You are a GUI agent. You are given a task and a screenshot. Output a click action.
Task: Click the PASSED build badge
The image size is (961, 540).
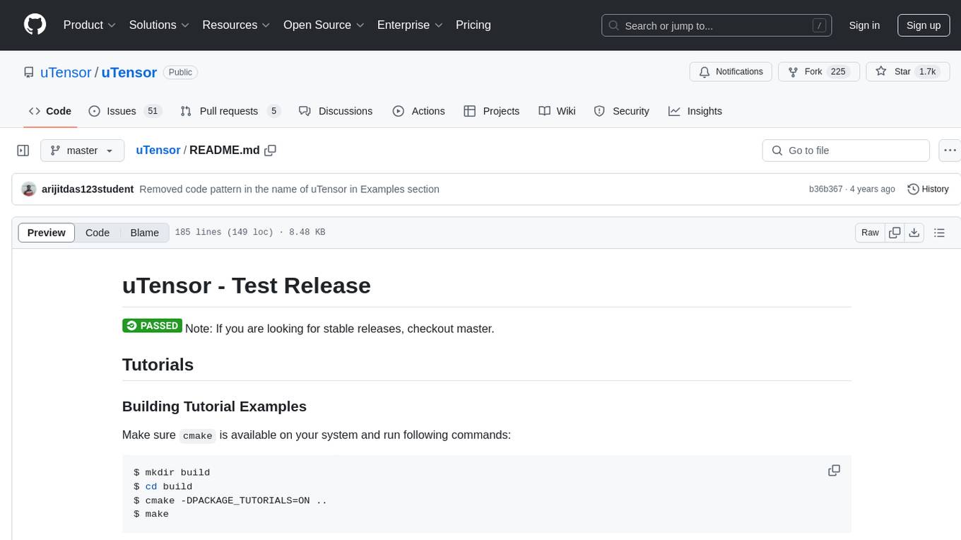click(152, 326)
